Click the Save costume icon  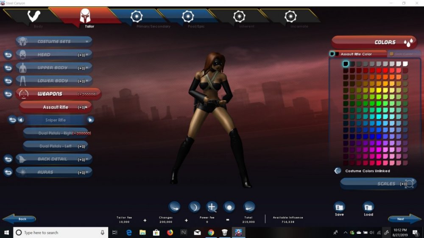click(x=339, y=208)
